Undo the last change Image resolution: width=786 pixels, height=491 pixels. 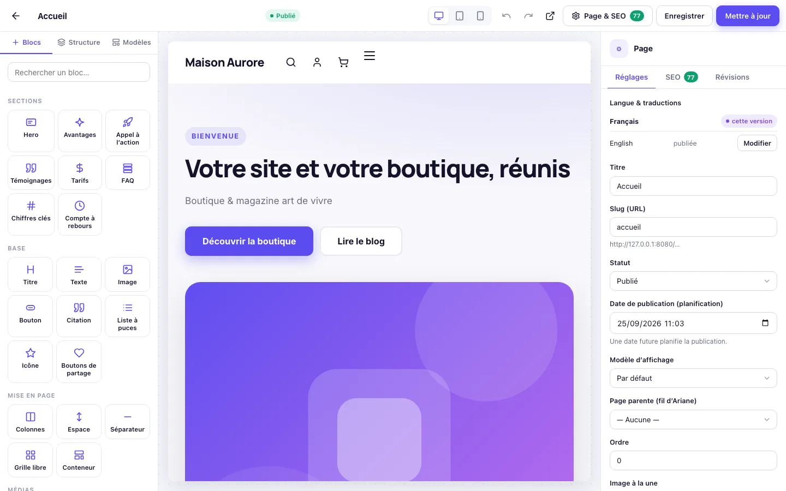click(x=507, y=16)
